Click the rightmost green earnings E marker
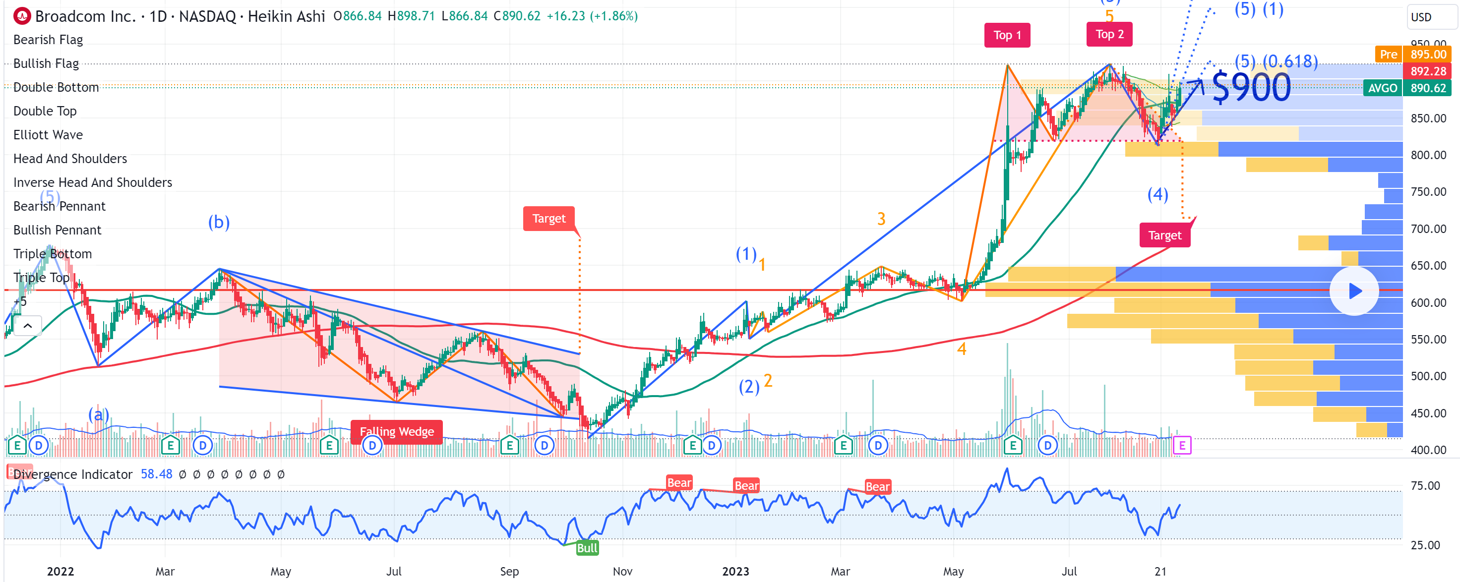1460x582 pixels. [1013, 446]
